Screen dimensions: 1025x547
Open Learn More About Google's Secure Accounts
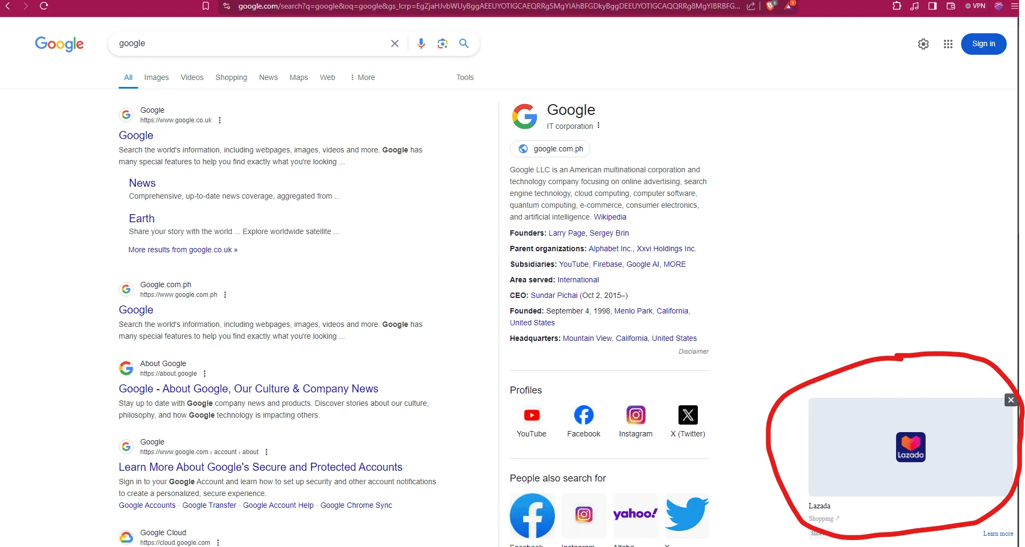coord(261,467)
